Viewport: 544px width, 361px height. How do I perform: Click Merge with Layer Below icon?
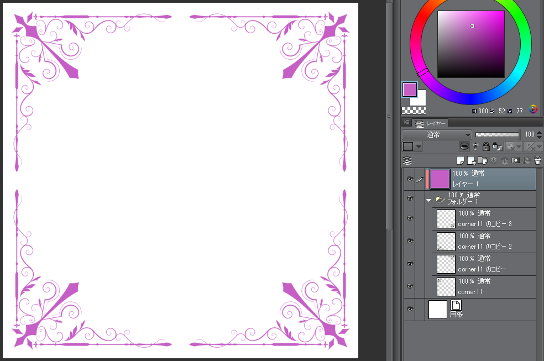tap(505, 160)
